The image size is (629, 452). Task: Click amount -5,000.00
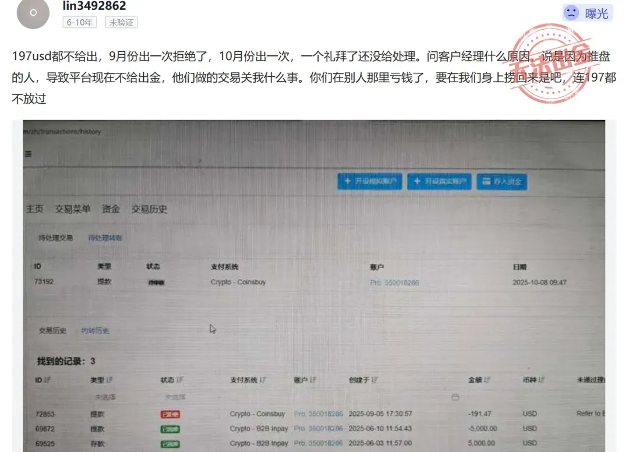click(482, 428)
